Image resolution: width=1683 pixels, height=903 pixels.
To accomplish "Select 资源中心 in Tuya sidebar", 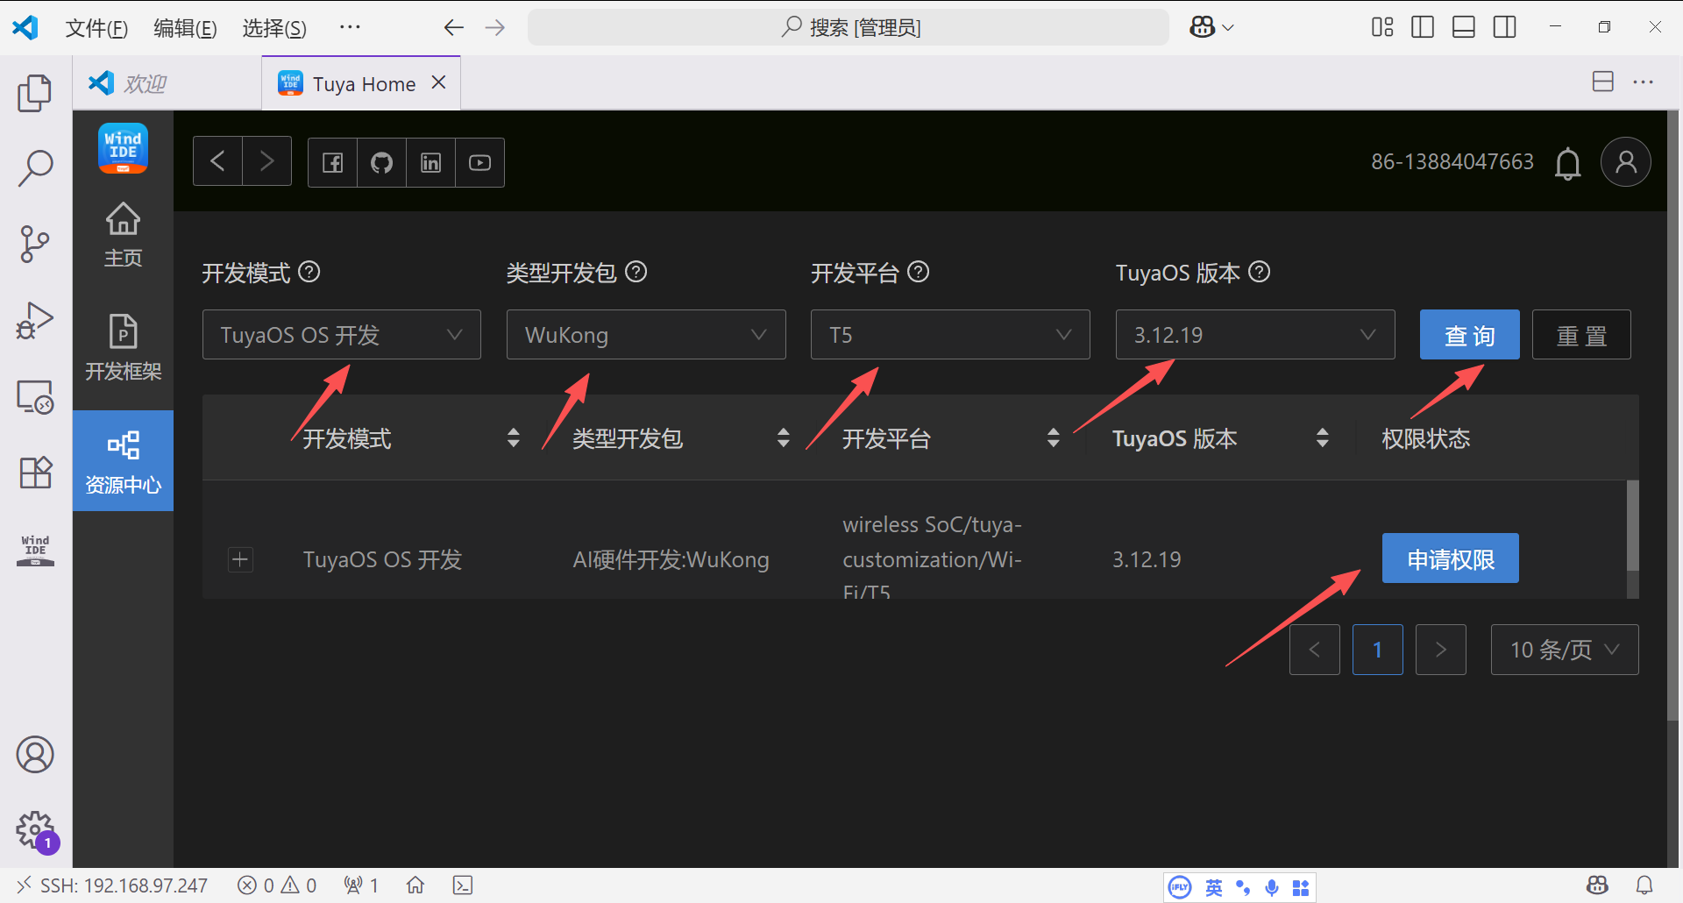I will tap(123, 461).
